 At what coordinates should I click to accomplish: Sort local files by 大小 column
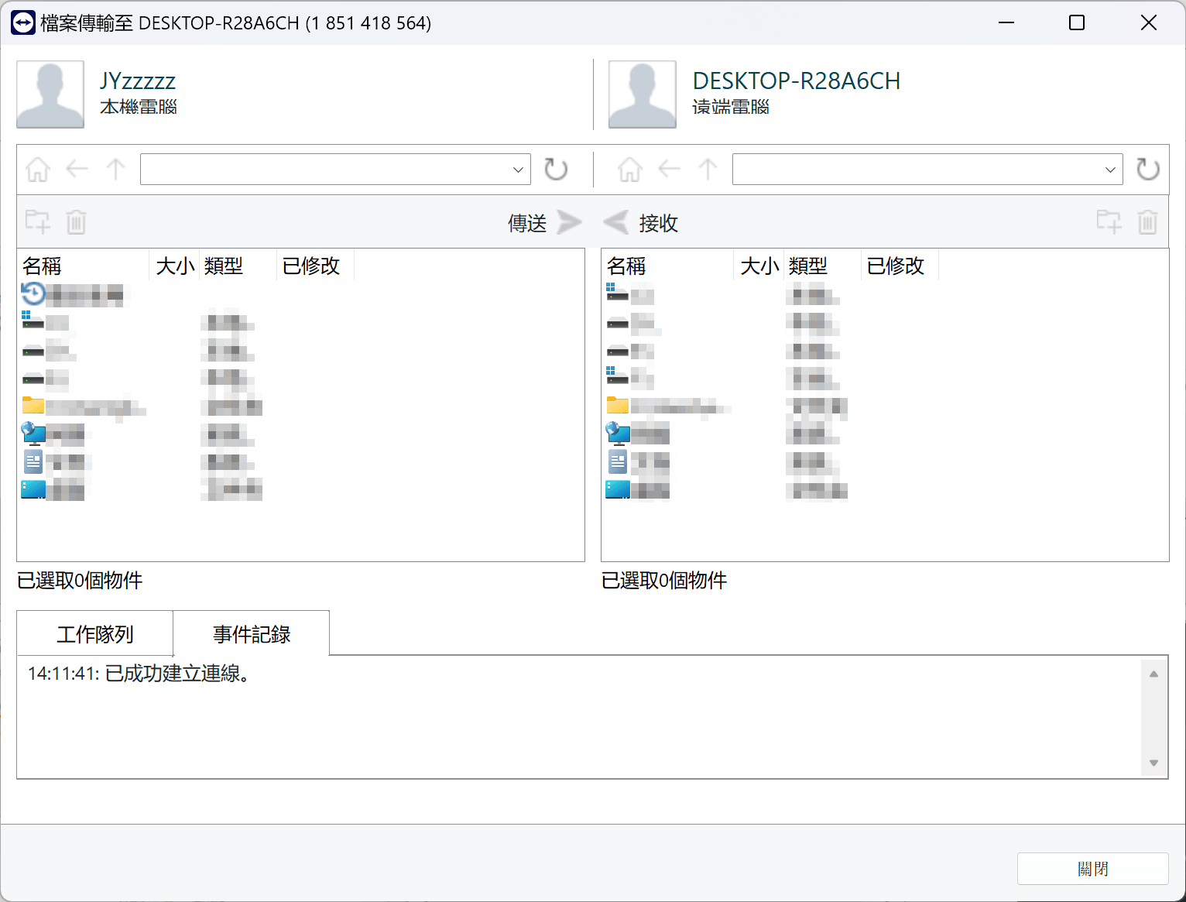click(175, 266)
